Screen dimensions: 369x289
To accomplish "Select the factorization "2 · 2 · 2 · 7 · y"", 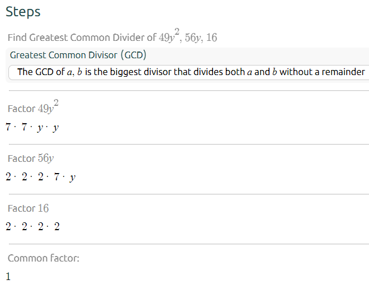I will [41, 178].
